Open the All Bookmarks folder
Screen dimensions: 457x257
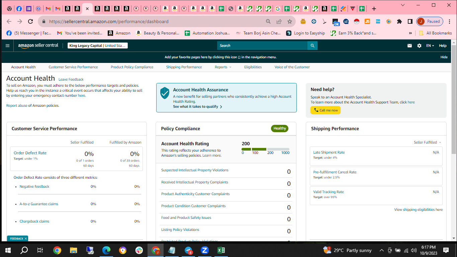click(435, 33)
